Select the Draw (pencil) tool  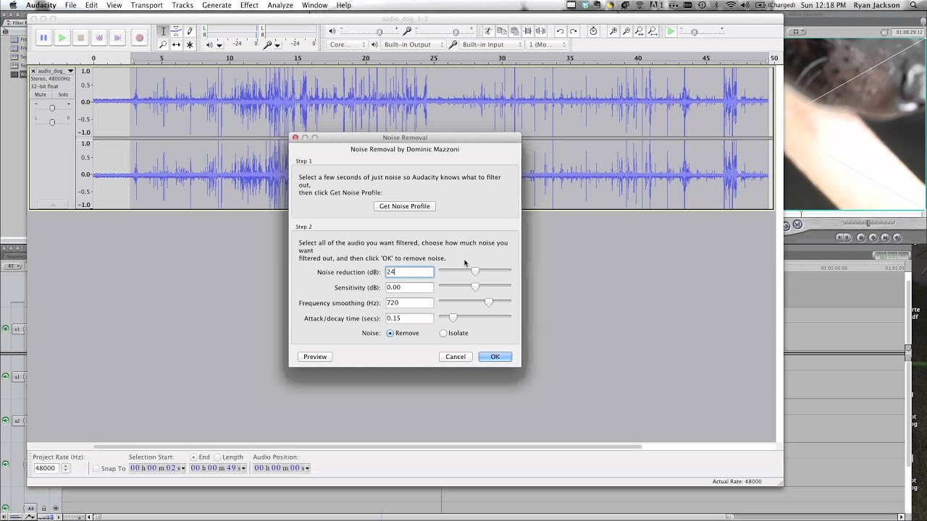pyautogui.click(x=190, y=31)
